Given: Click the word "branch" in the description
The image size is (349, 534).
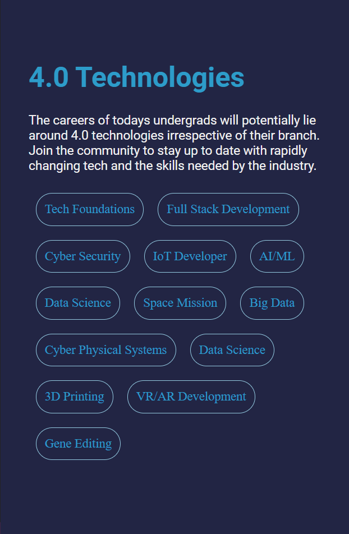Looking at the screenshot, I should [299, 136].
